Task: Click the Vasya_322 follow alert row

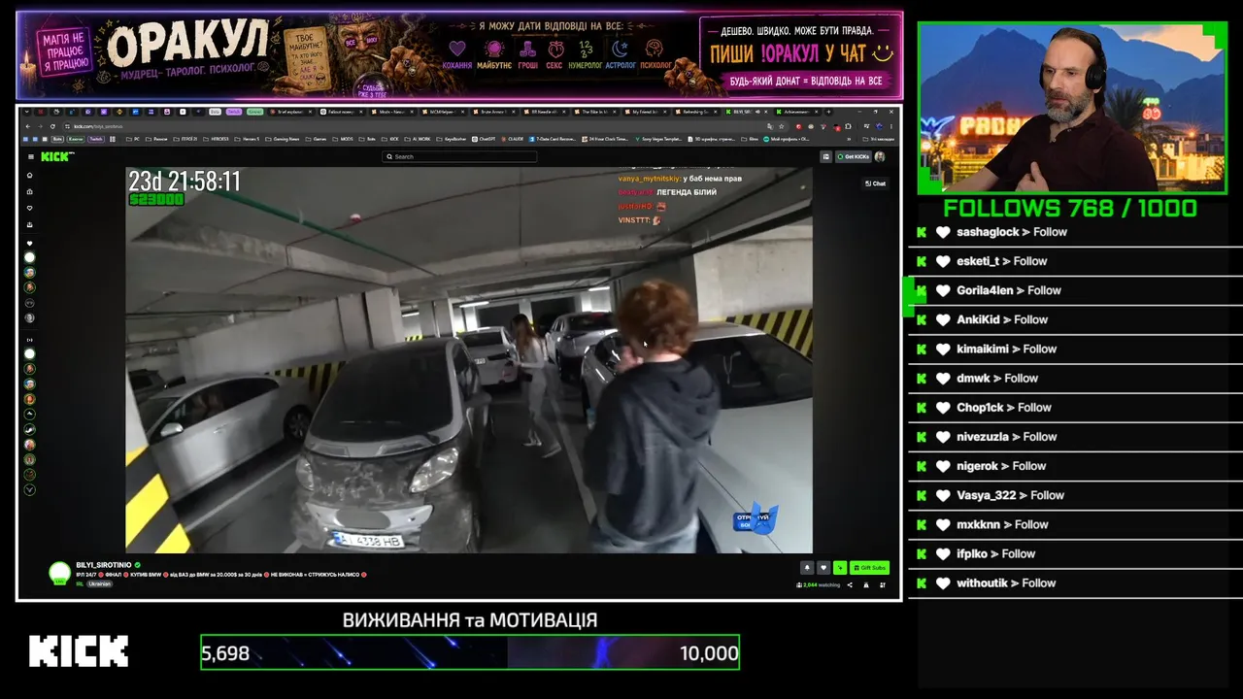Action: [1075, 495]
